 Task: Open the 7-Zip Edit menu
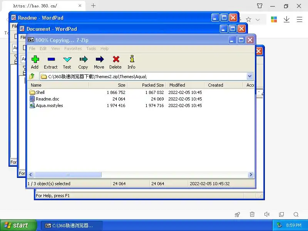coord(43,49)
